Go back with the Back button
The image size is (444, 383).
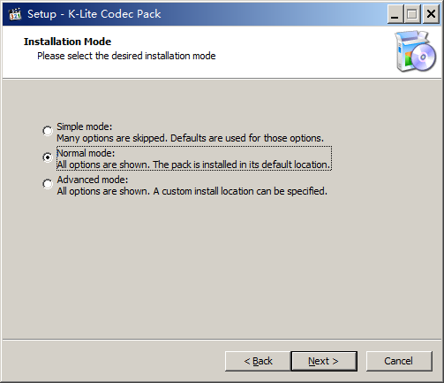pos(258,361)
